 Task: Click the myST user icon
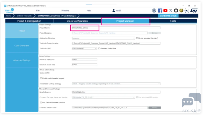114,11
